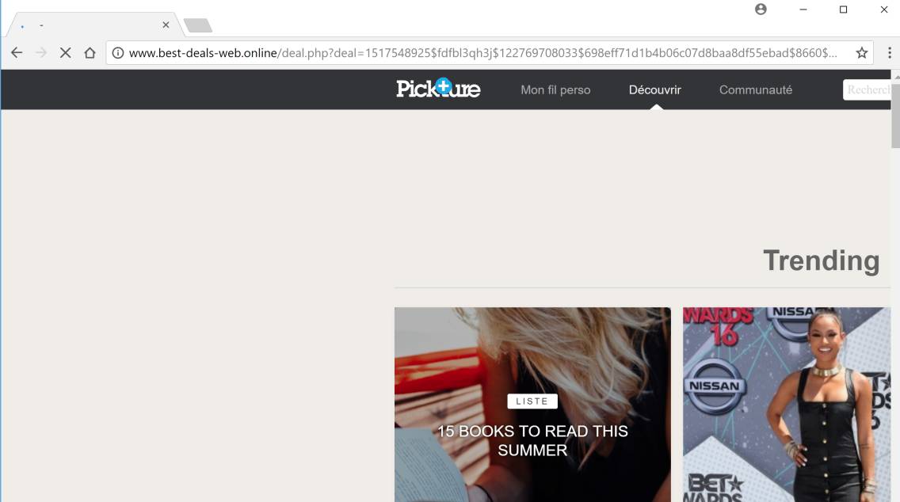Click the vertical scrollbar thumb

coord(895,115)
